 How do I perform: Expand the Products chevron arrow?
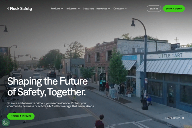click(62, 8)
